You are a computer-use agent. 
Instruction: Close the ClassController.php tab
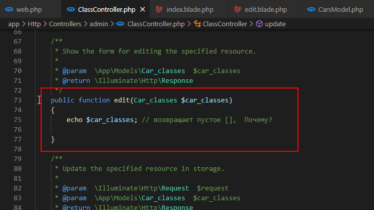pos(142,10)
